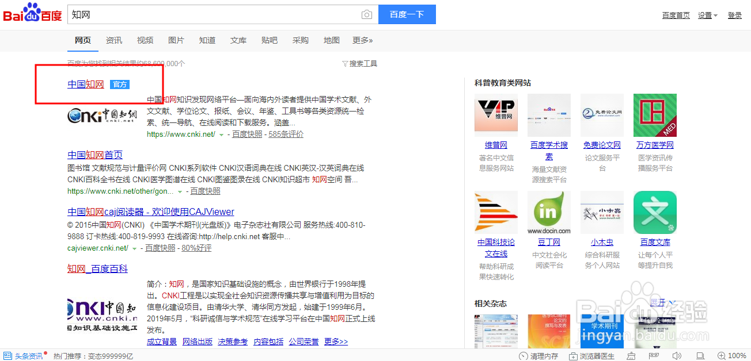Viewport: 751px width, 361px height.
Task: Click the 维普网 text link
Action: click(x=496, y=145)
